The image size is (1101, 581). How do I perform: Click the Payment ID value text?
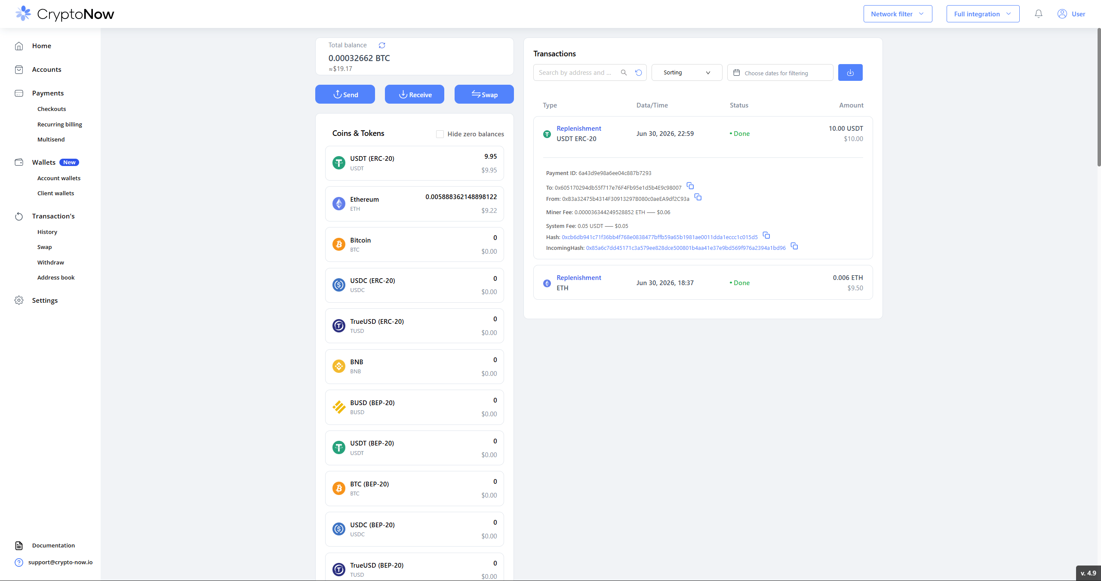click(615, 173)
